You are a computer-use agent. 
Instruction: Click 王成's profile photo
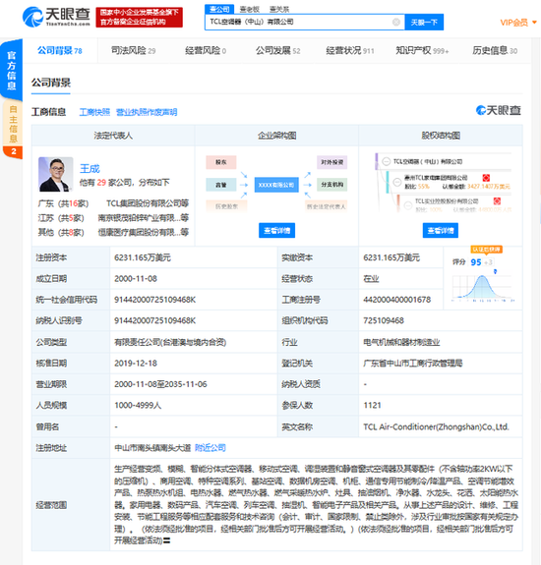pos(56,174)
